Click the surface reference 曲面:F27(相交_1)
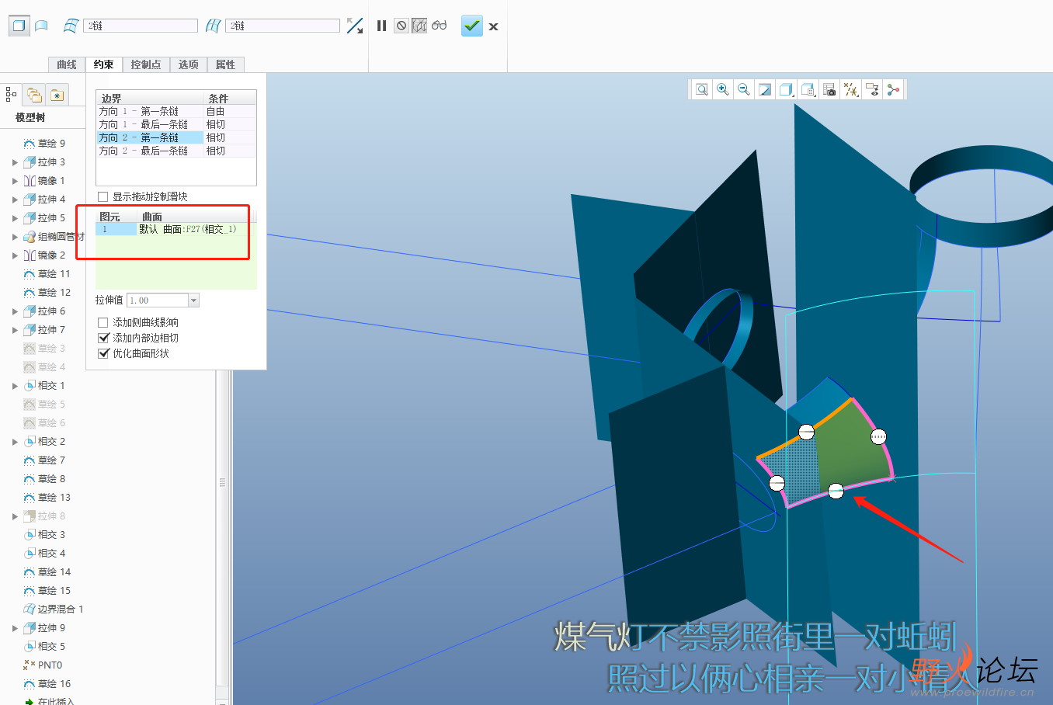This screenshot has width=1053, height=705. coord(187,229)
